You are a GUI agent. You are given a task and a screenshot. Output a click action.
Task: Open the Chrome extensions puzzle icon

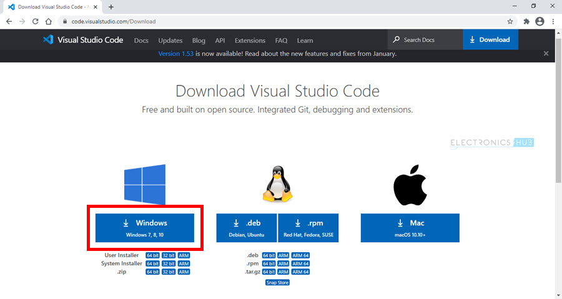pyautogui.click(x=526, y=21)
